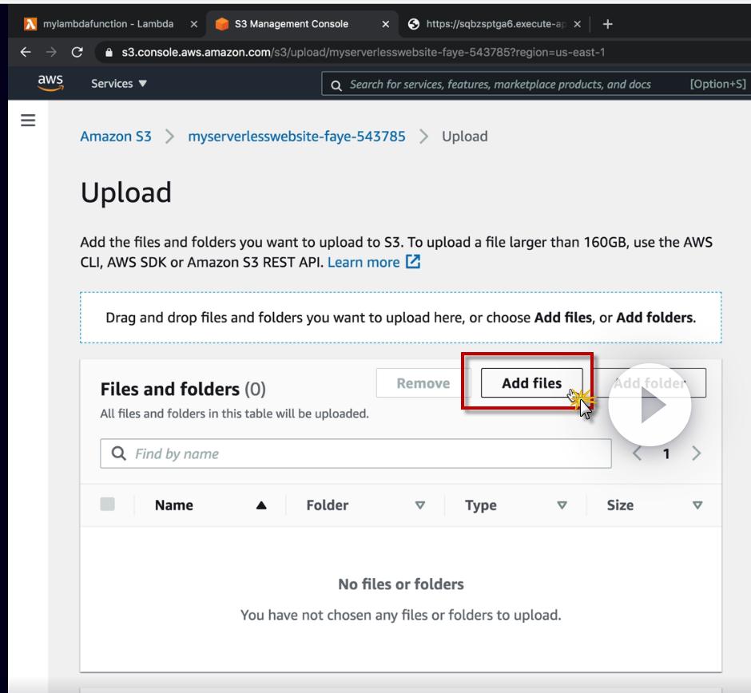Click the external link icon beside Learn more
This screenshot has width=751, height=693.
pyautogui.click(x=413, y=262)
